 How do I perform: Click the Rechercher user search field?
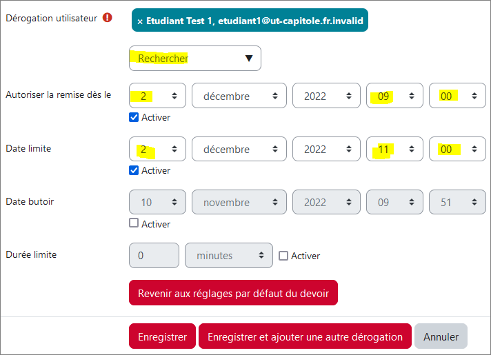[186, 59]
